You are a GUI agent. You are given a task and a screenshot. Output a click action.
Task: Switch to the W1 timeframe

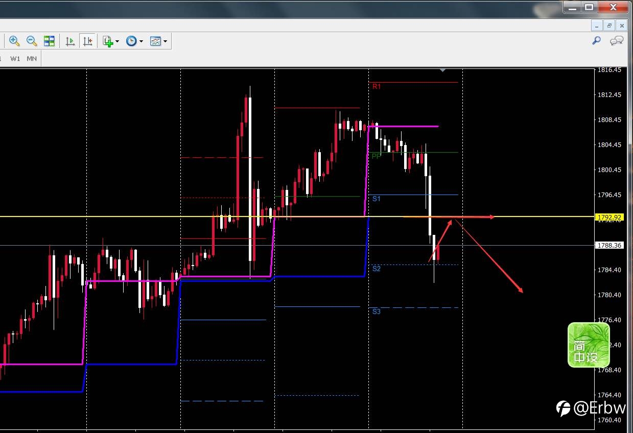[15, 59]
